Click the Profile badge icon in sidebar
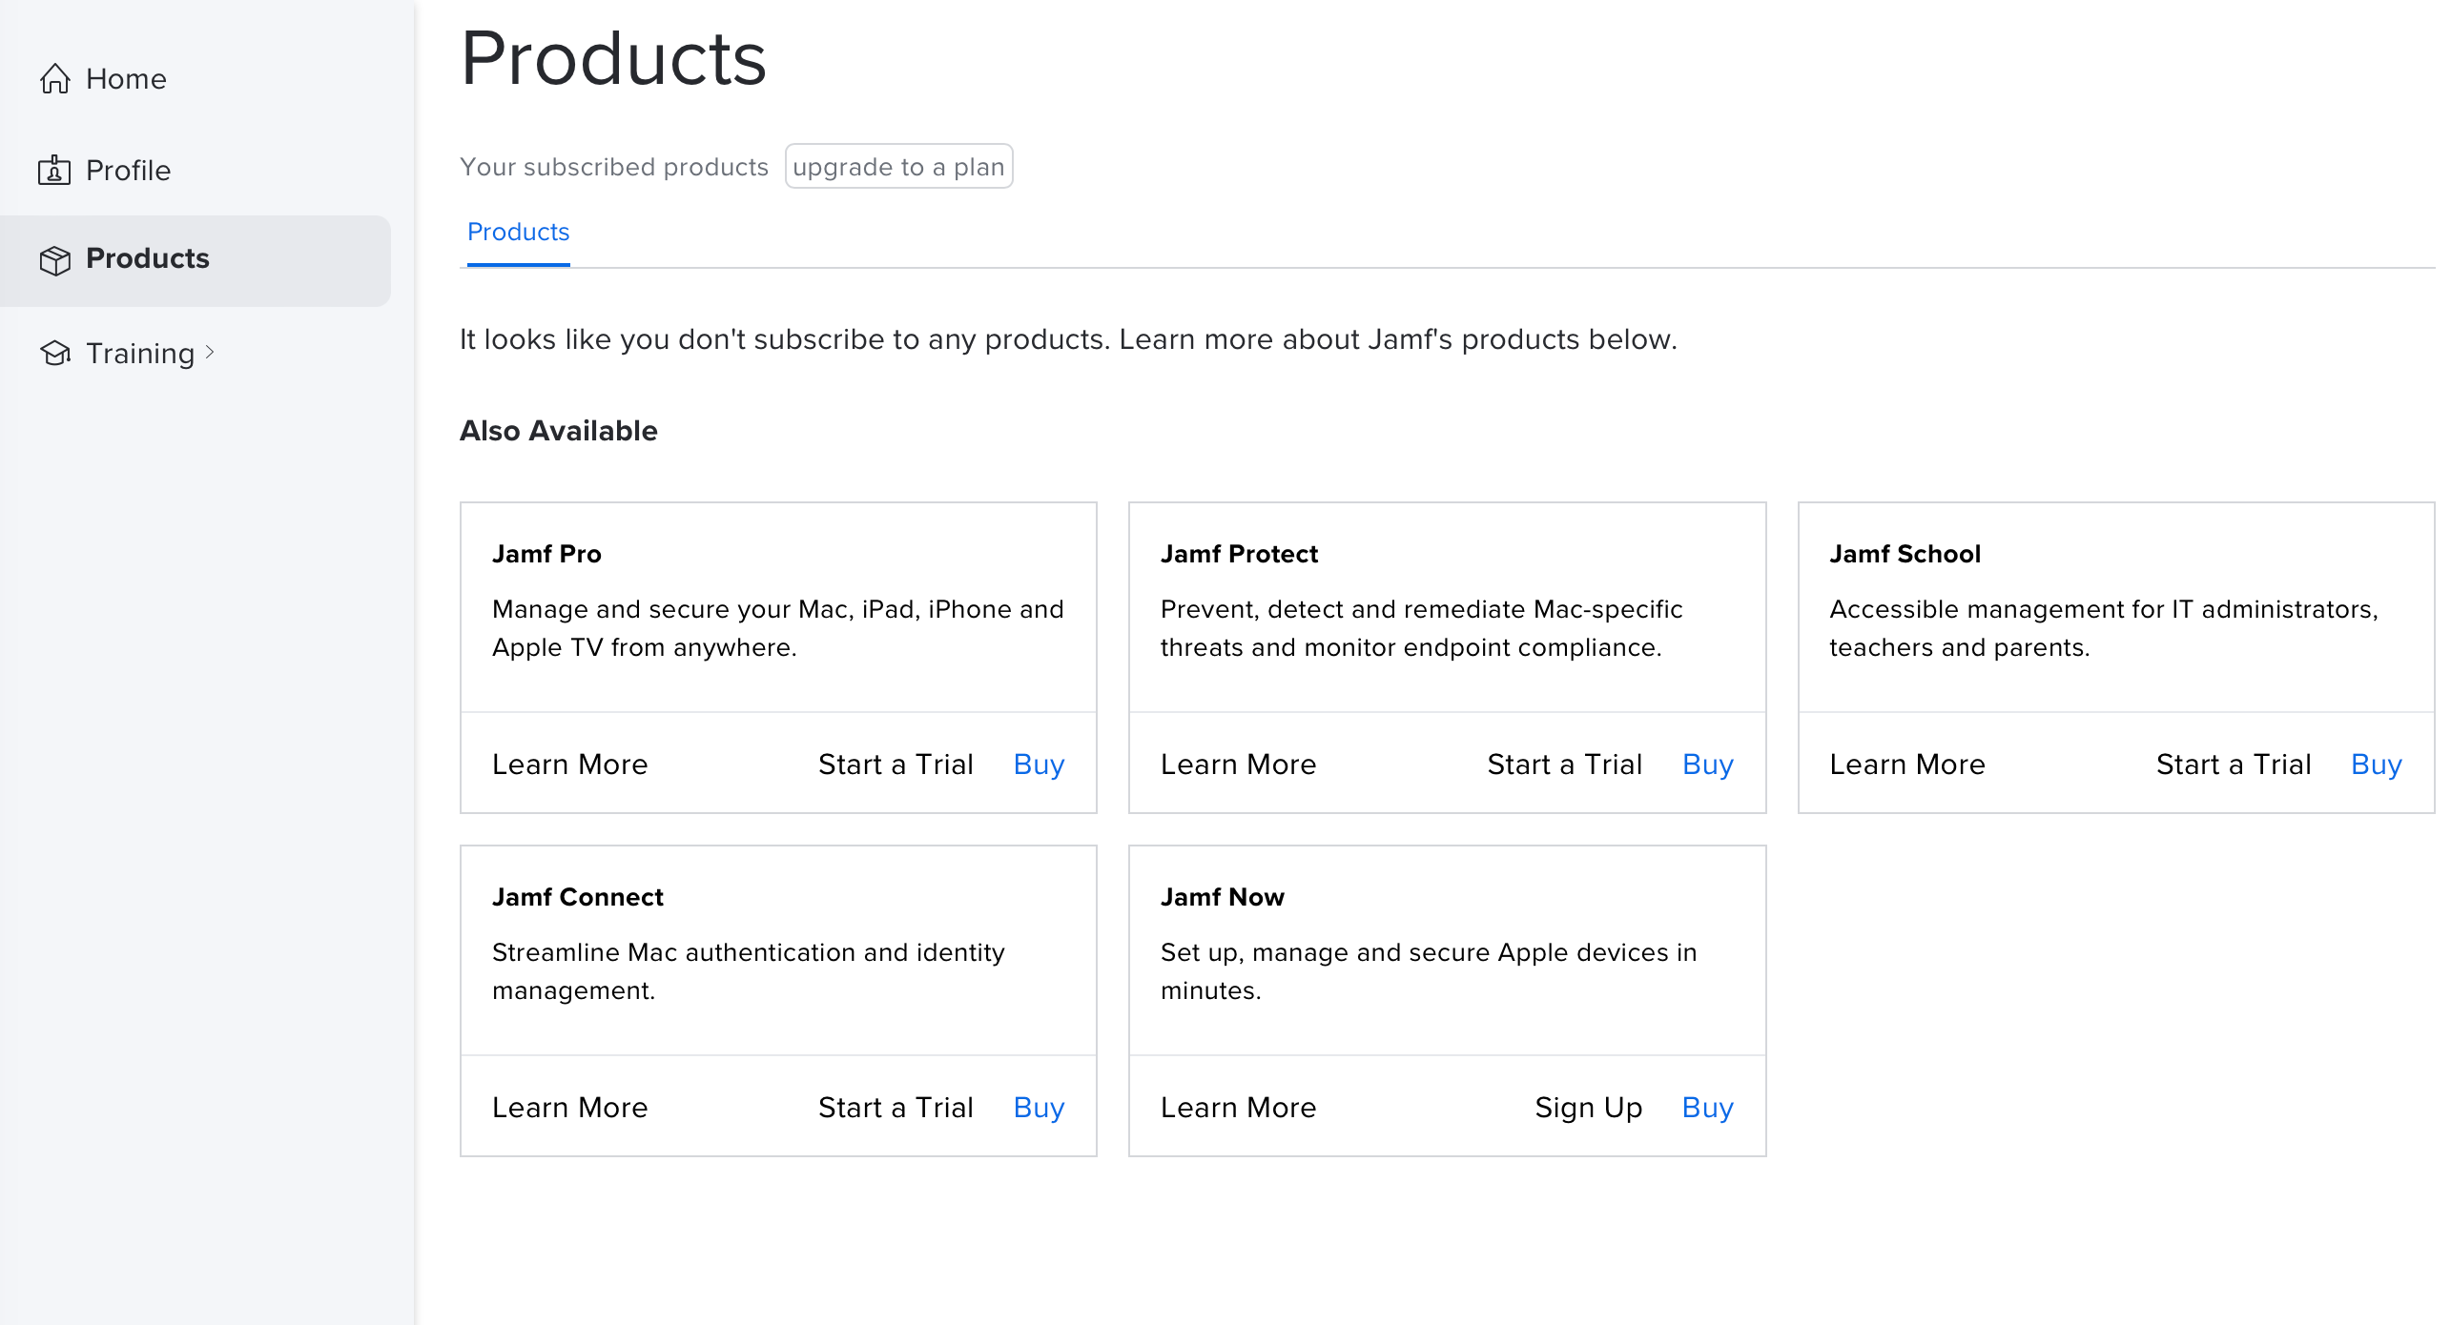 (x=54, y=170)
